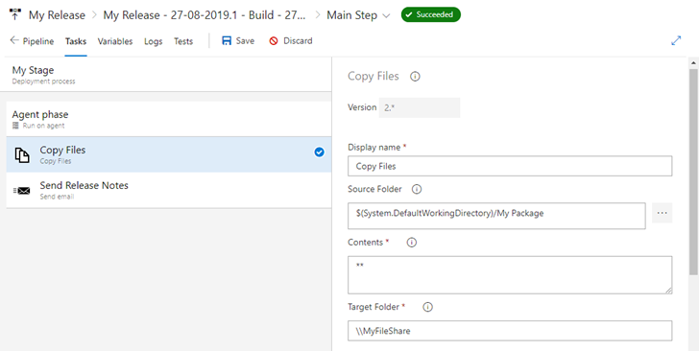
Task: Click the release pipeline icon beside My Release
Action: point(14,14)
